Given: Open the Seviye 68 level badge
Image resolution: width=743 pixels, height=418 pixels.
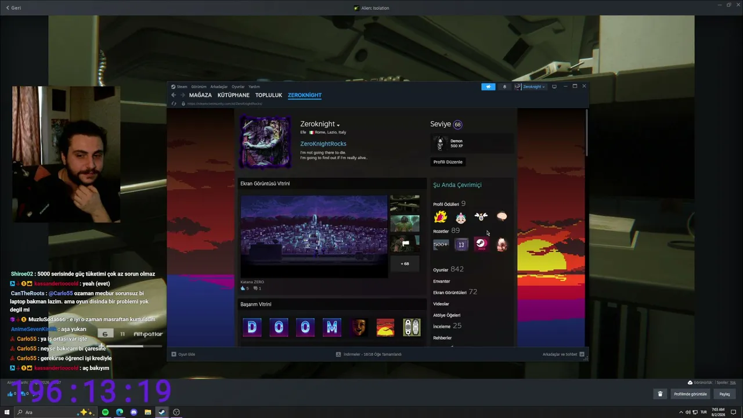Looking at the screenshot, I should (457, 124).
